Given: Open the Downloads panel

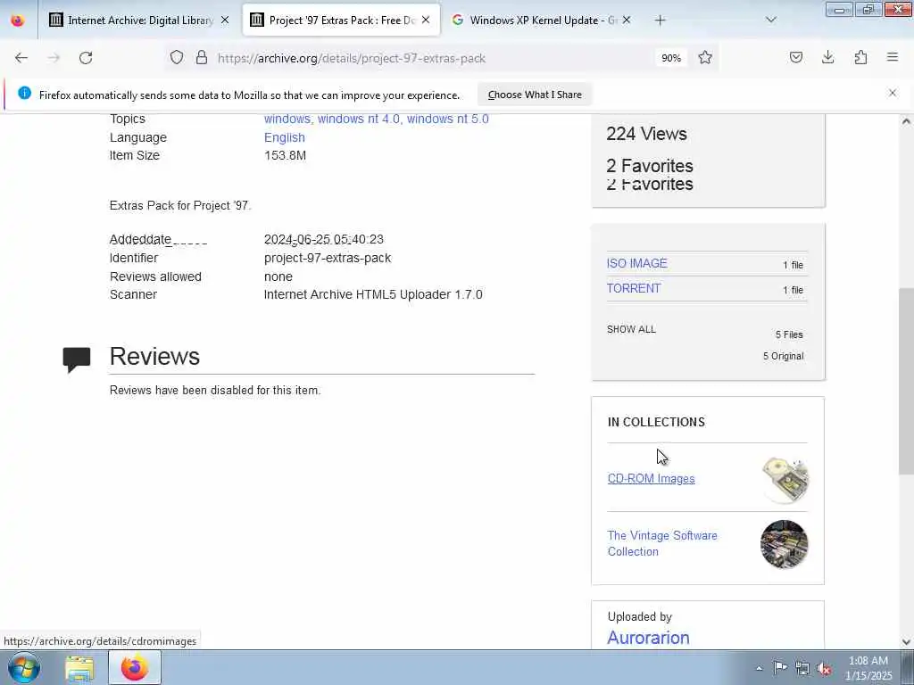Looking at the screenshot, I should coord(827,57).
